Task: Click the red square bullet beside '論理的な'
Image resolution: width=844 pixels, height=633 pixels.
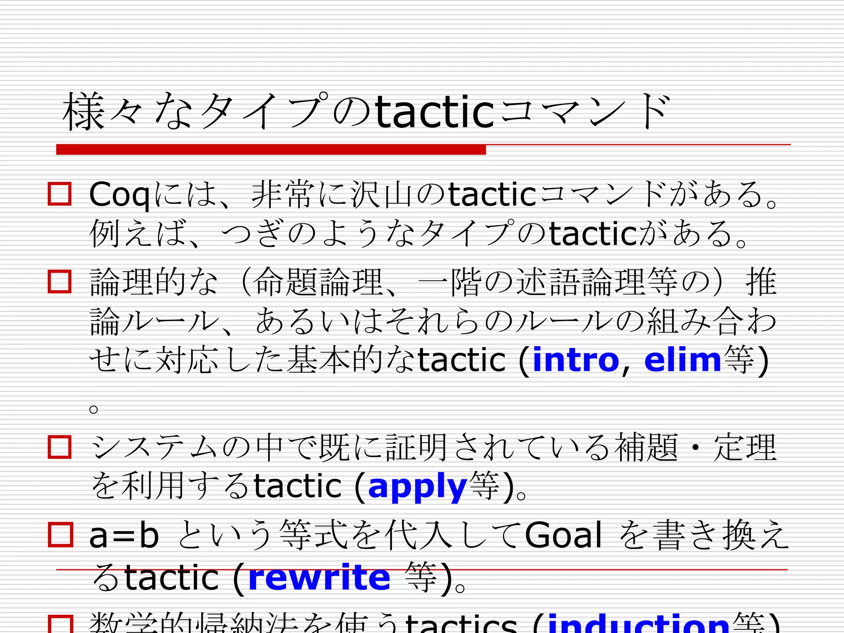Action: [x=60, y=281]
